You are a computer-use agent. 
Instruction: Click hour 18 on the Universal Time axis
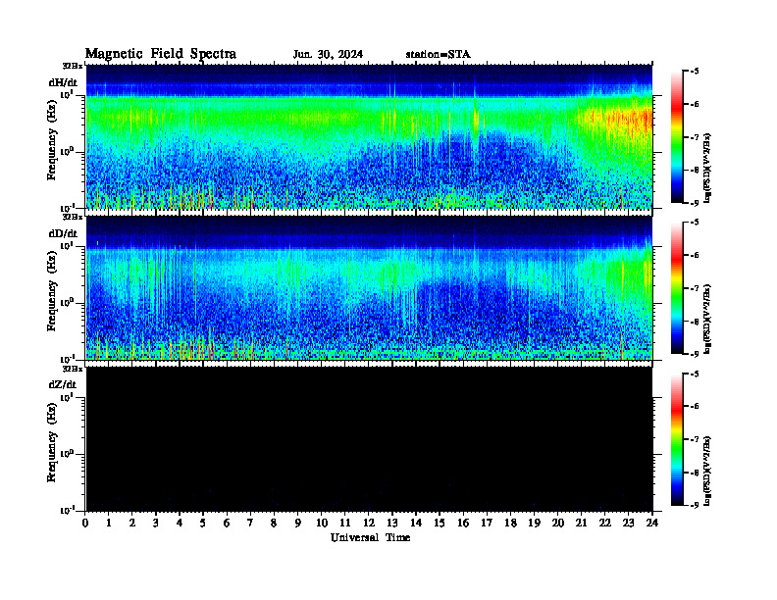(510, 524)
